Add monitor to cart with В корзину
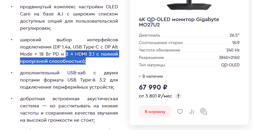This screenshot has height=130, width=253. point(155,112)
